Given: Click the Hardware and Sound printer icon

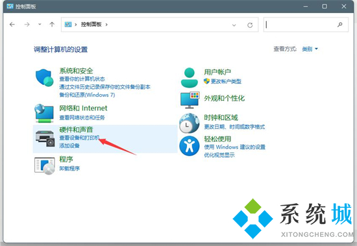Looking at the screenshot, I should click(45, 138).
